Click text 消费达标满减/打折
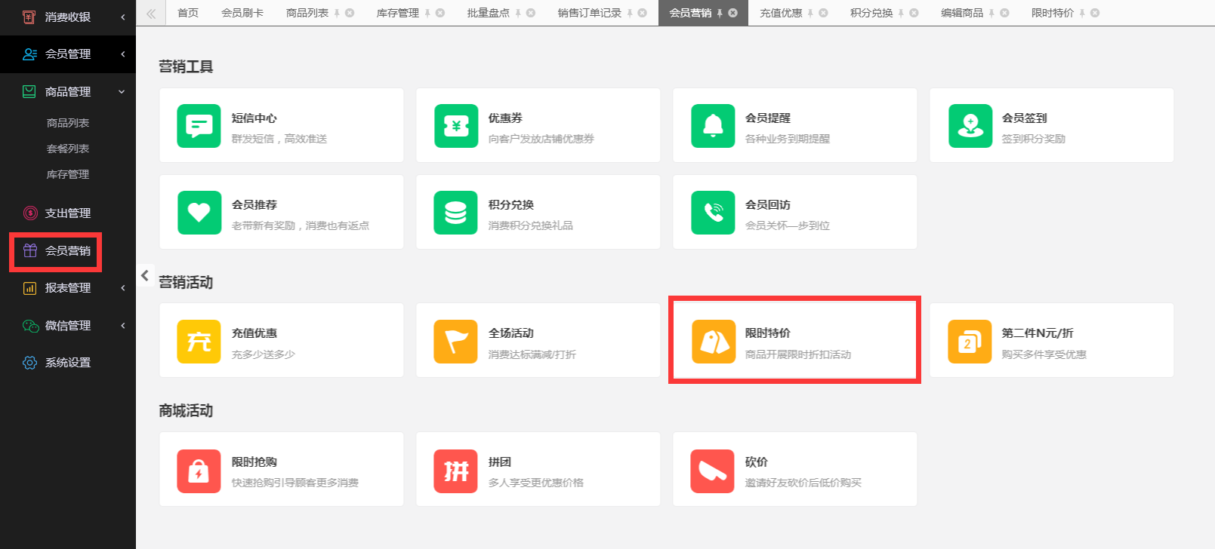The image size is (1215, 549). pyautogui.click(x=532, y=354)
